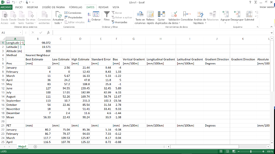Expand the Agrupar dropdown
The width and height of the screenshot is (275, 154).
click(x=225, y=23)
